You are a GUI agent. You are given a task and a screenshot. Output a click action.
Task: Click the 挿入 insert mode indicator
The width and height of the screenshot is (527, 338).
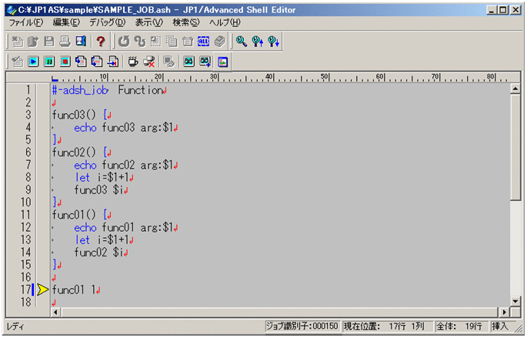tap(500, 326)
